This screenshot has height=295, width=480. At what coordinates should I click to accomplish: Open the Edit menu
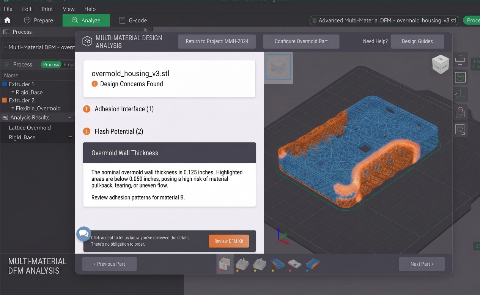pyautogui.click(x=27, y=9)
